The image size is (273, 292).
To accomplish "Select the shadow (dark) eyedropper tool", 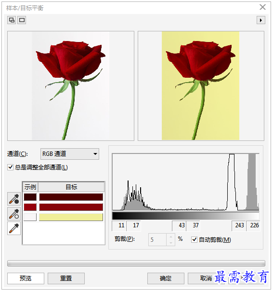I will (x=14, y=199).
